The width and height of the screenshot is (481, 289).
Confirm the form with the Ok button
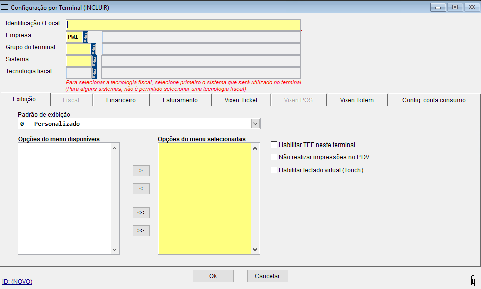pyautogui.click(x=213, y=275)
